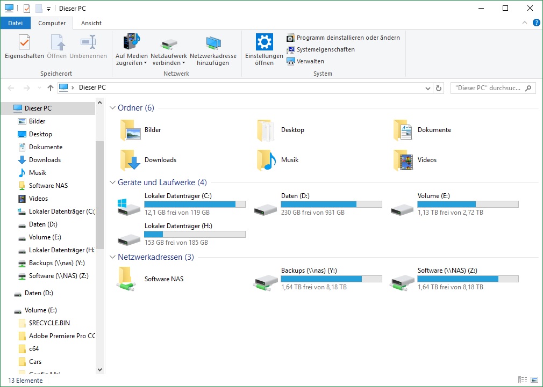Click the Auf Medien zugreifen icon
Image resolution: width=543 pixels, height=387 pixels.
click(x=132, y=41)
